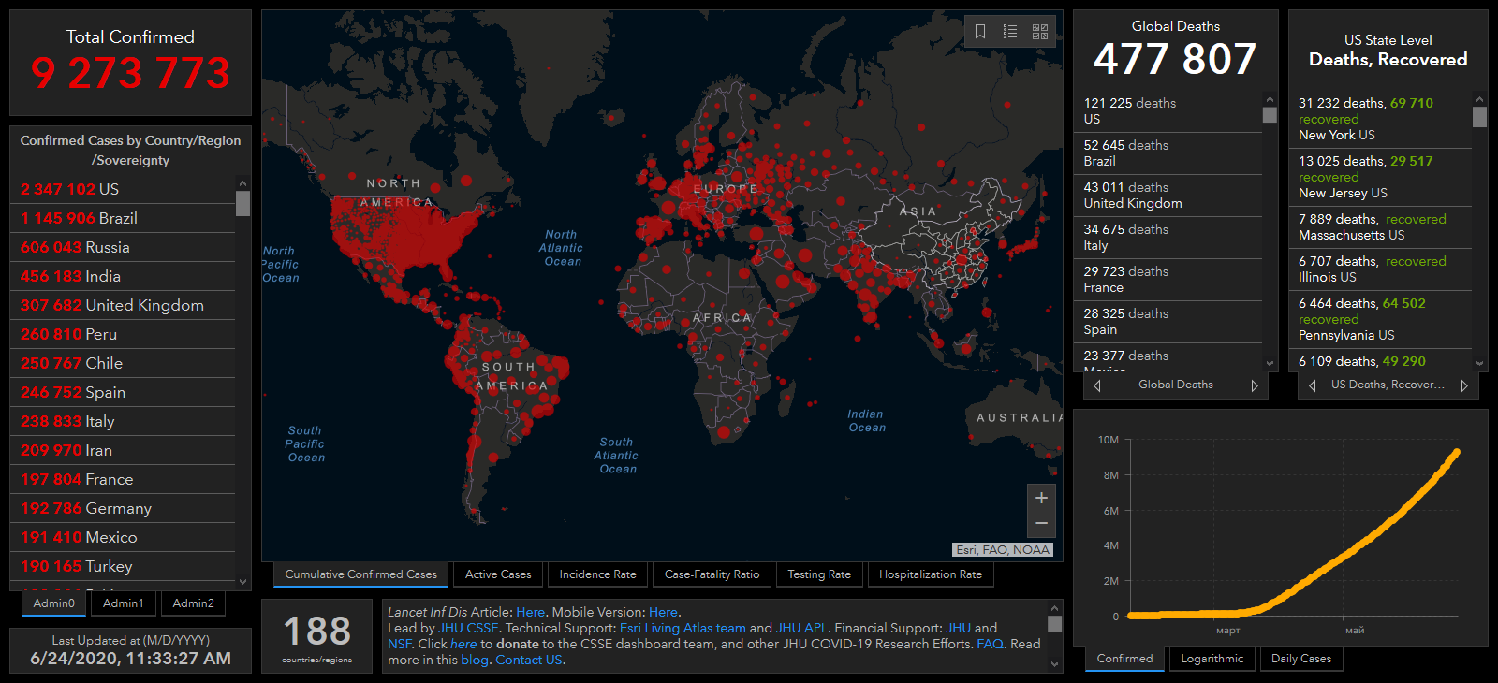
Task: Select Brazil in confirmed cases list
Action: 79,218
